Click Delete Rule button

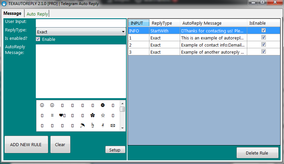257,153
